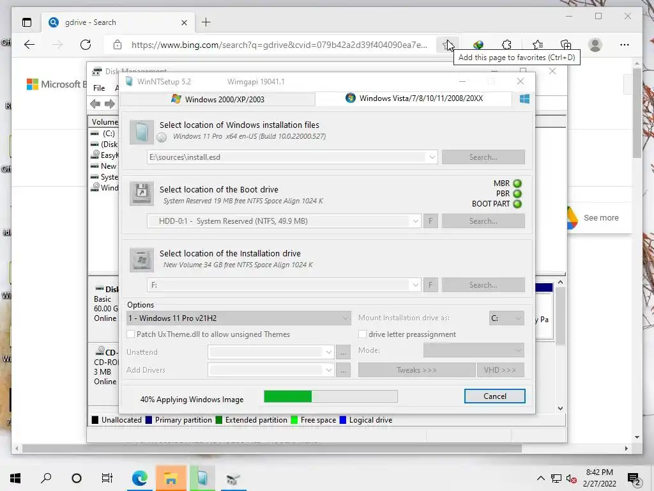Viewport: 654px width, 491px height.
Task: Click Search for Boot drive
Action: [483, 221]
